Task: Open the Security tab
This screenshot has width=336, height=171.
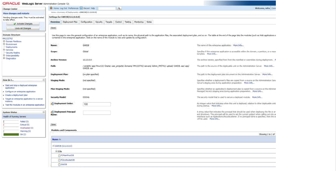Action: [99, 22]
